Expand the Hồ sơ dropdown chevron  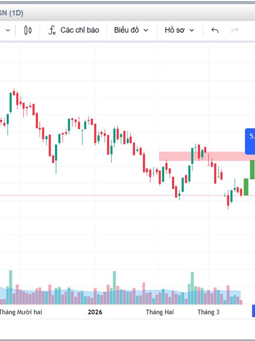click(x=192, y=30)
